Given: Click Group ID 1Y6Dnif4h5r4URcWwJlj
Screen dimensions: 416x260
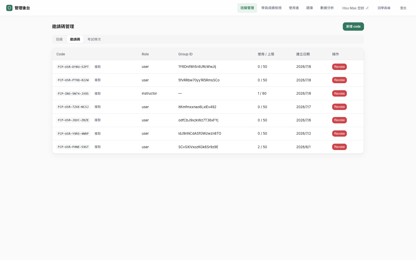Looking at the screenshot, I should tap(197, 67).
